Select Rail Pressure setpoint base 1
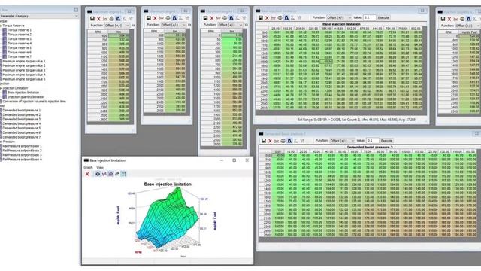This screenshot has height=271, width=481. (x=22, y=146)
